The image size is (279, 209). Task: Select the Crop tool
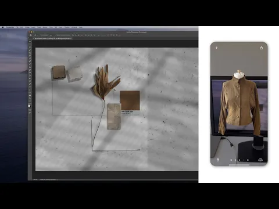[x=30, y=53]
